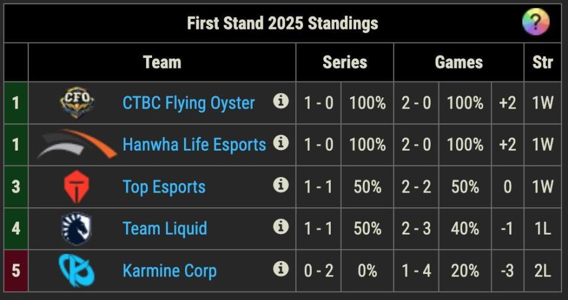Image resolution: width=568 pixels, height=300 pixels.
Task: Open info icon beside CTBC Flying Oyster
Action: 280,101
